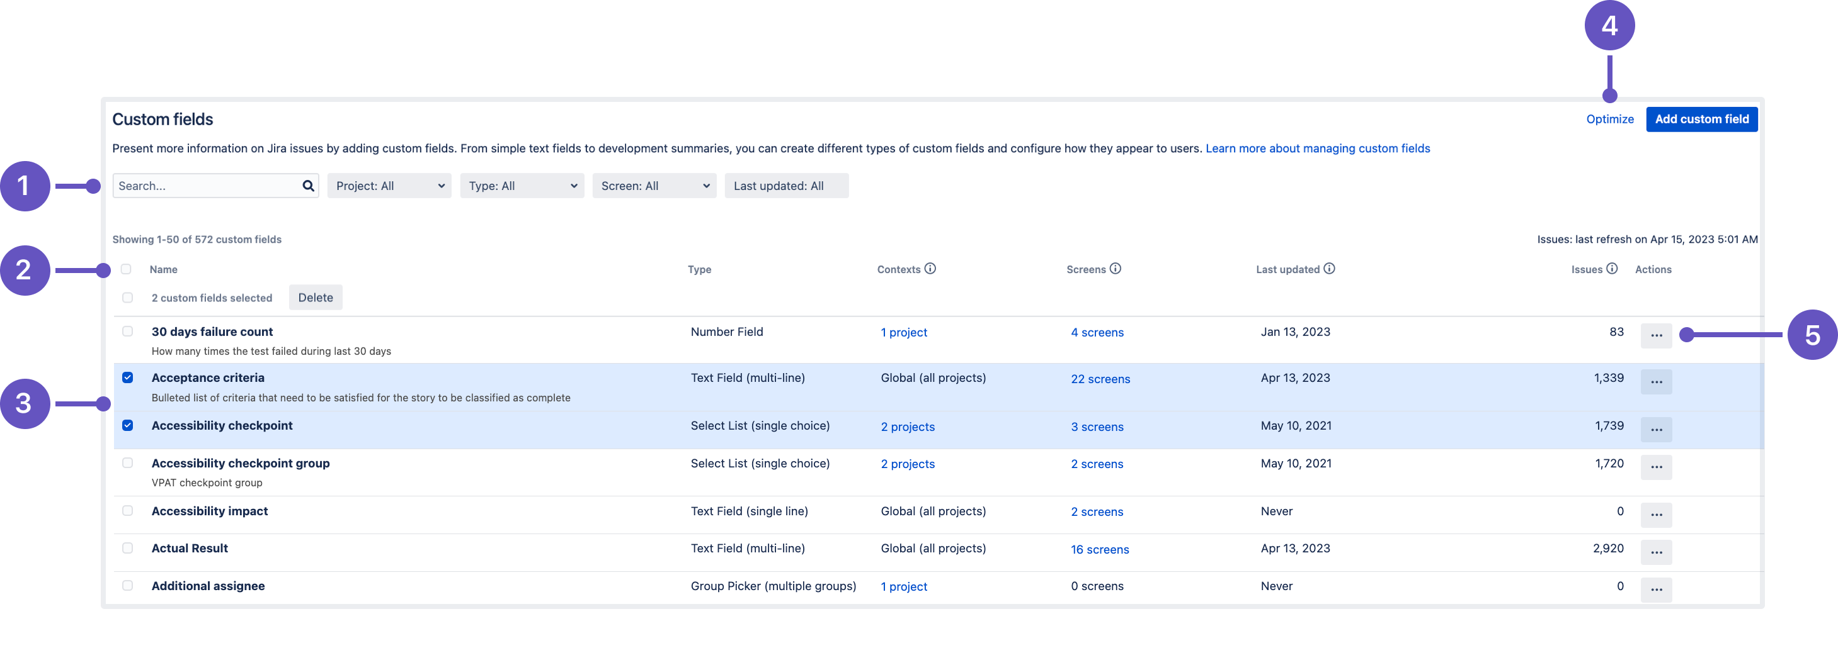Expand the Type: All filter dropdown

click(522, 186)
